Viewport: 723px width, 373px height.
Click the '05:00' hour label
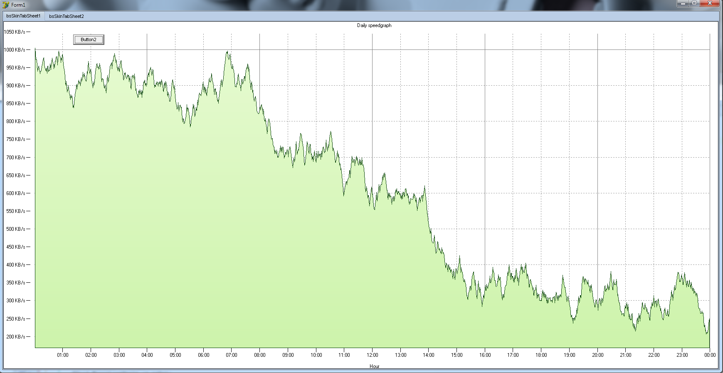[x=175, y=355]
